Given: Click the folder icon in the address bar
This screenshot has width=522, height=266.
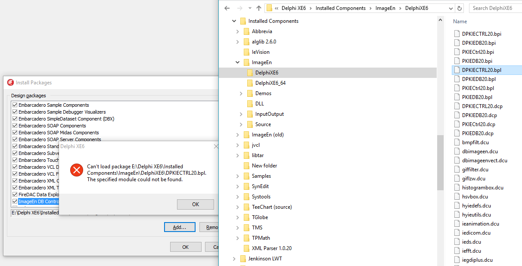Looking at the screenshot, I should (269, 8).
